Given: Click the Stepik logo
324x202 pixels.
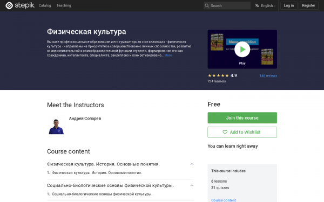Looking at the screenshot, I should point(20,5).
